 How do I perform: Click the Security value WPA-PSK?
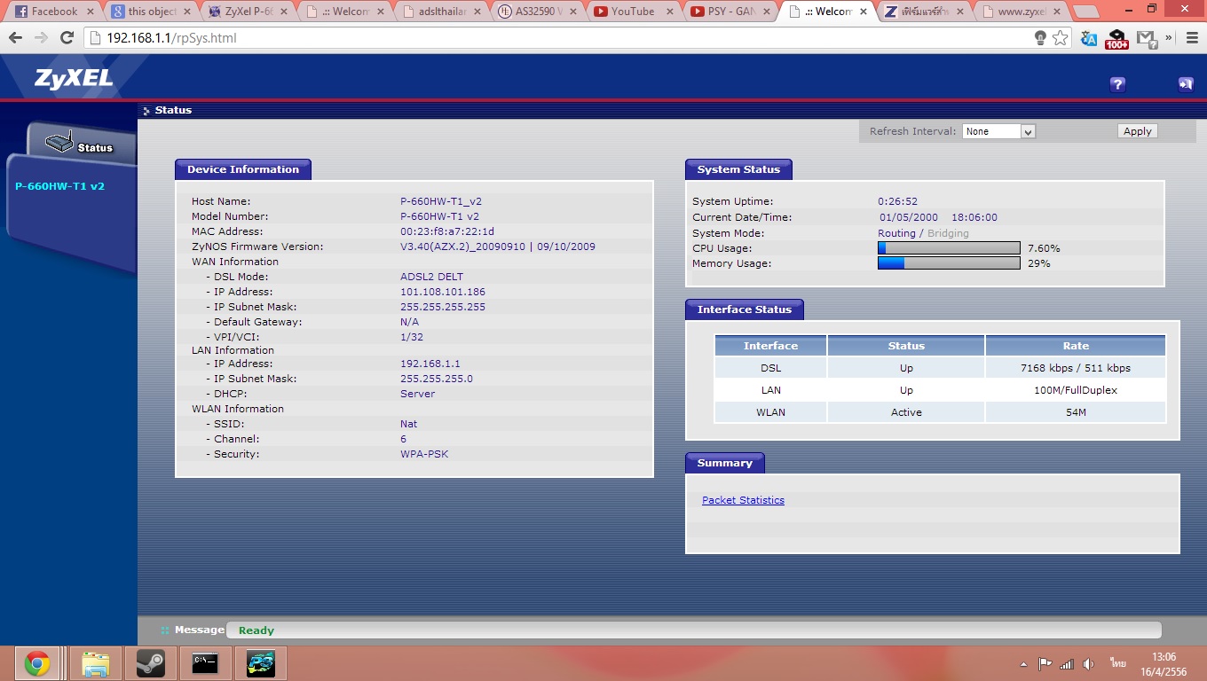(424, 454)
